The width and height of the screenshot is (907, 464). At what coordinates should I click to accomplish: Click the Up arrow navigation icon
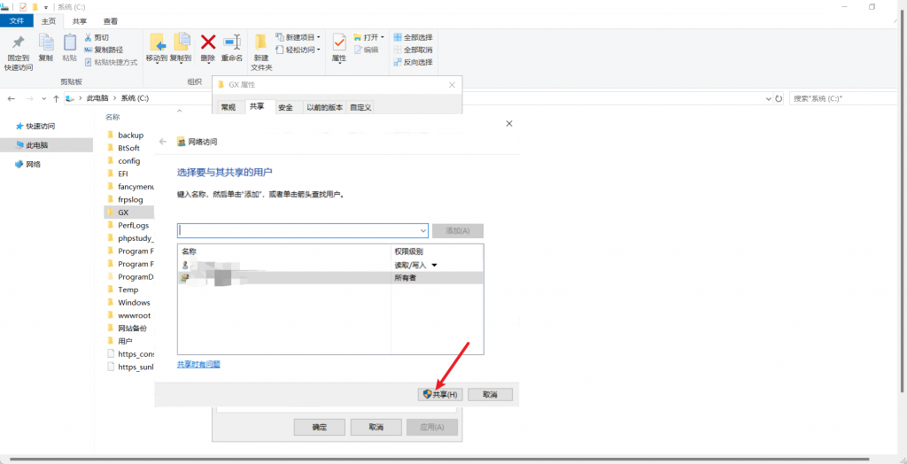[56, 98]
